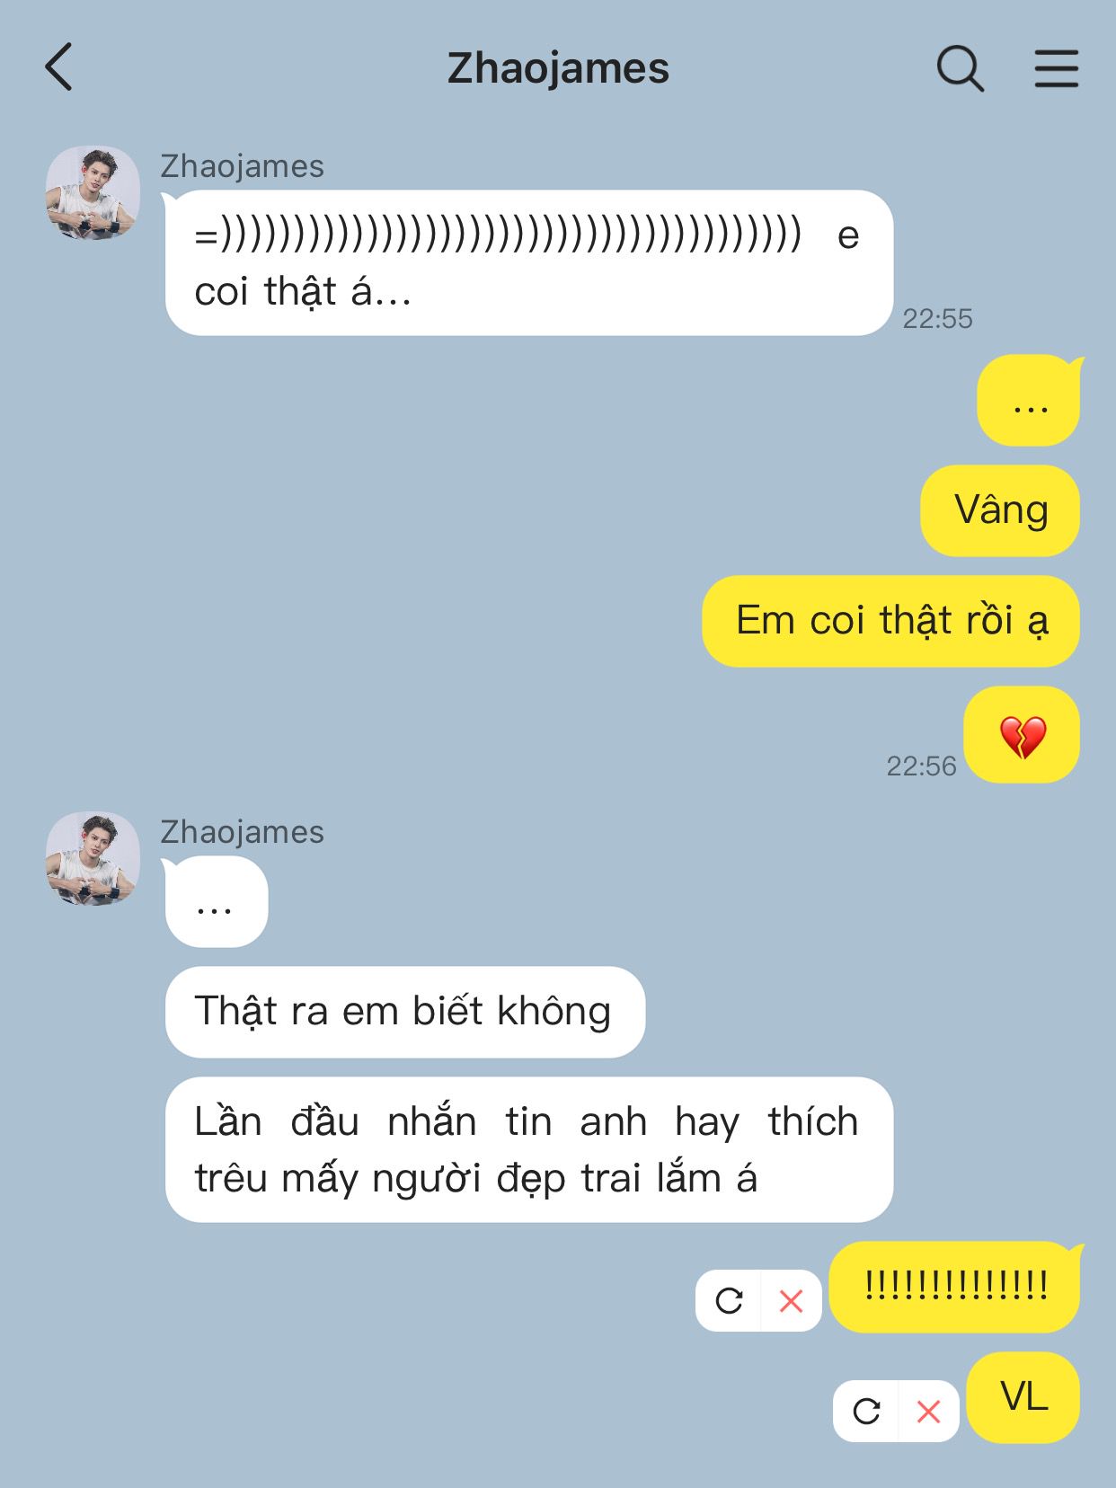Select the 'Thật ra em biết không' bubble
Viewport: 1116px width, 1488px height.
(x=404, y=1012)
